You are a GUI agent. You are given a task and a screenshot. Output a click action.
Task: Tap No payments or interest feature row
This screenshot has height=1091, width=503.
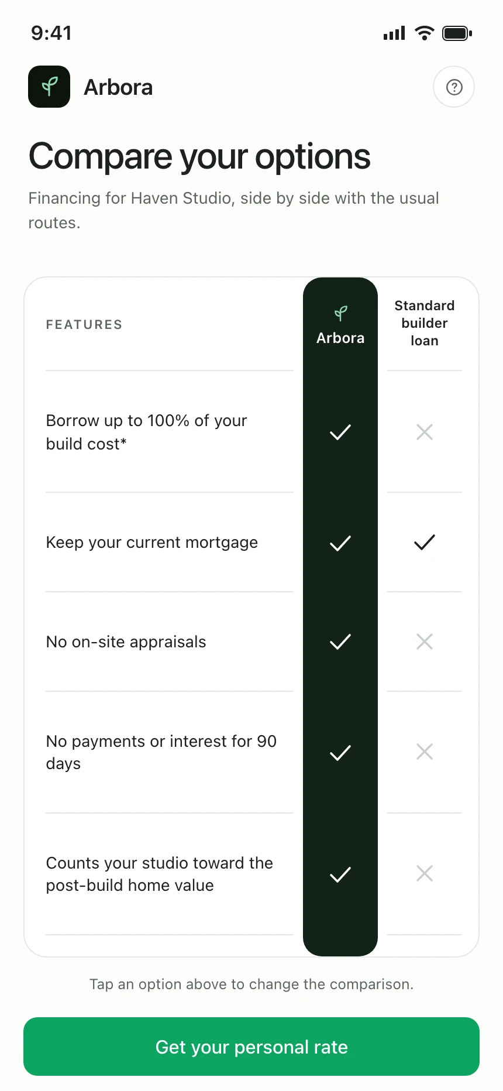pos(170,752)
